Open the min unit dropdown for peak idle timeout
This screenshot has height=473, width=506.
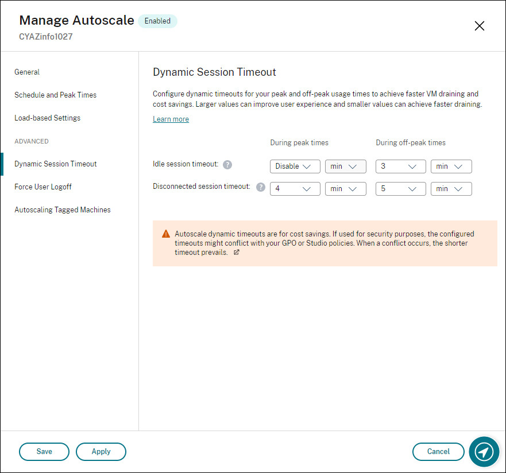click(x=345, y=166)
